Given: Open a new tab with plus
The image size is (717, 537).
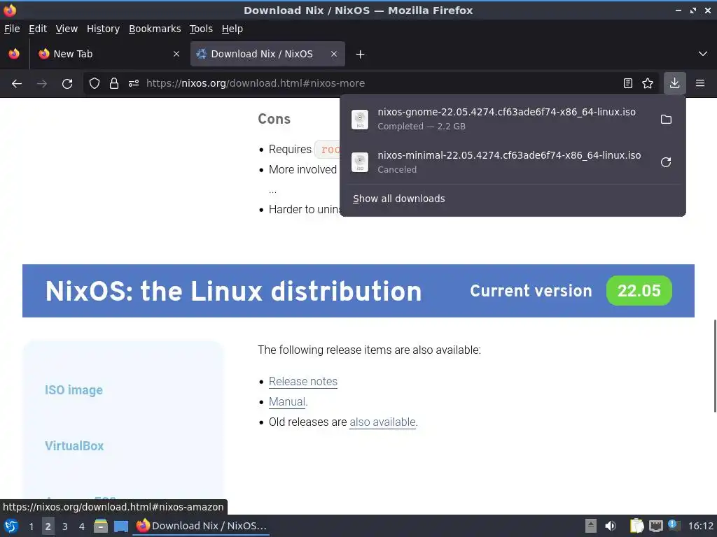Looking at the screenshot, I should (361, 55).
